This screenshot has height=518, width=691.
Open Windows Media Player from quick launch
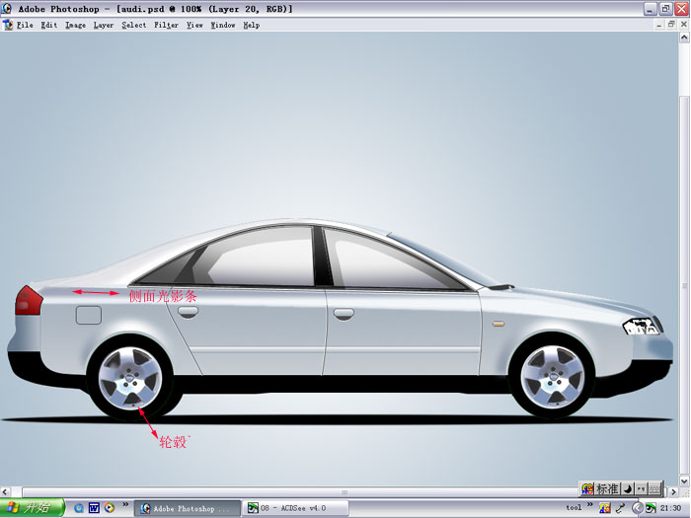tap(109, 508)
